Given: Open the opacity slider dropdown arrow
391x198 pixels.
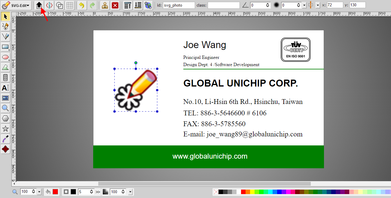Looking at the screenshot, I should click(130, 192).
